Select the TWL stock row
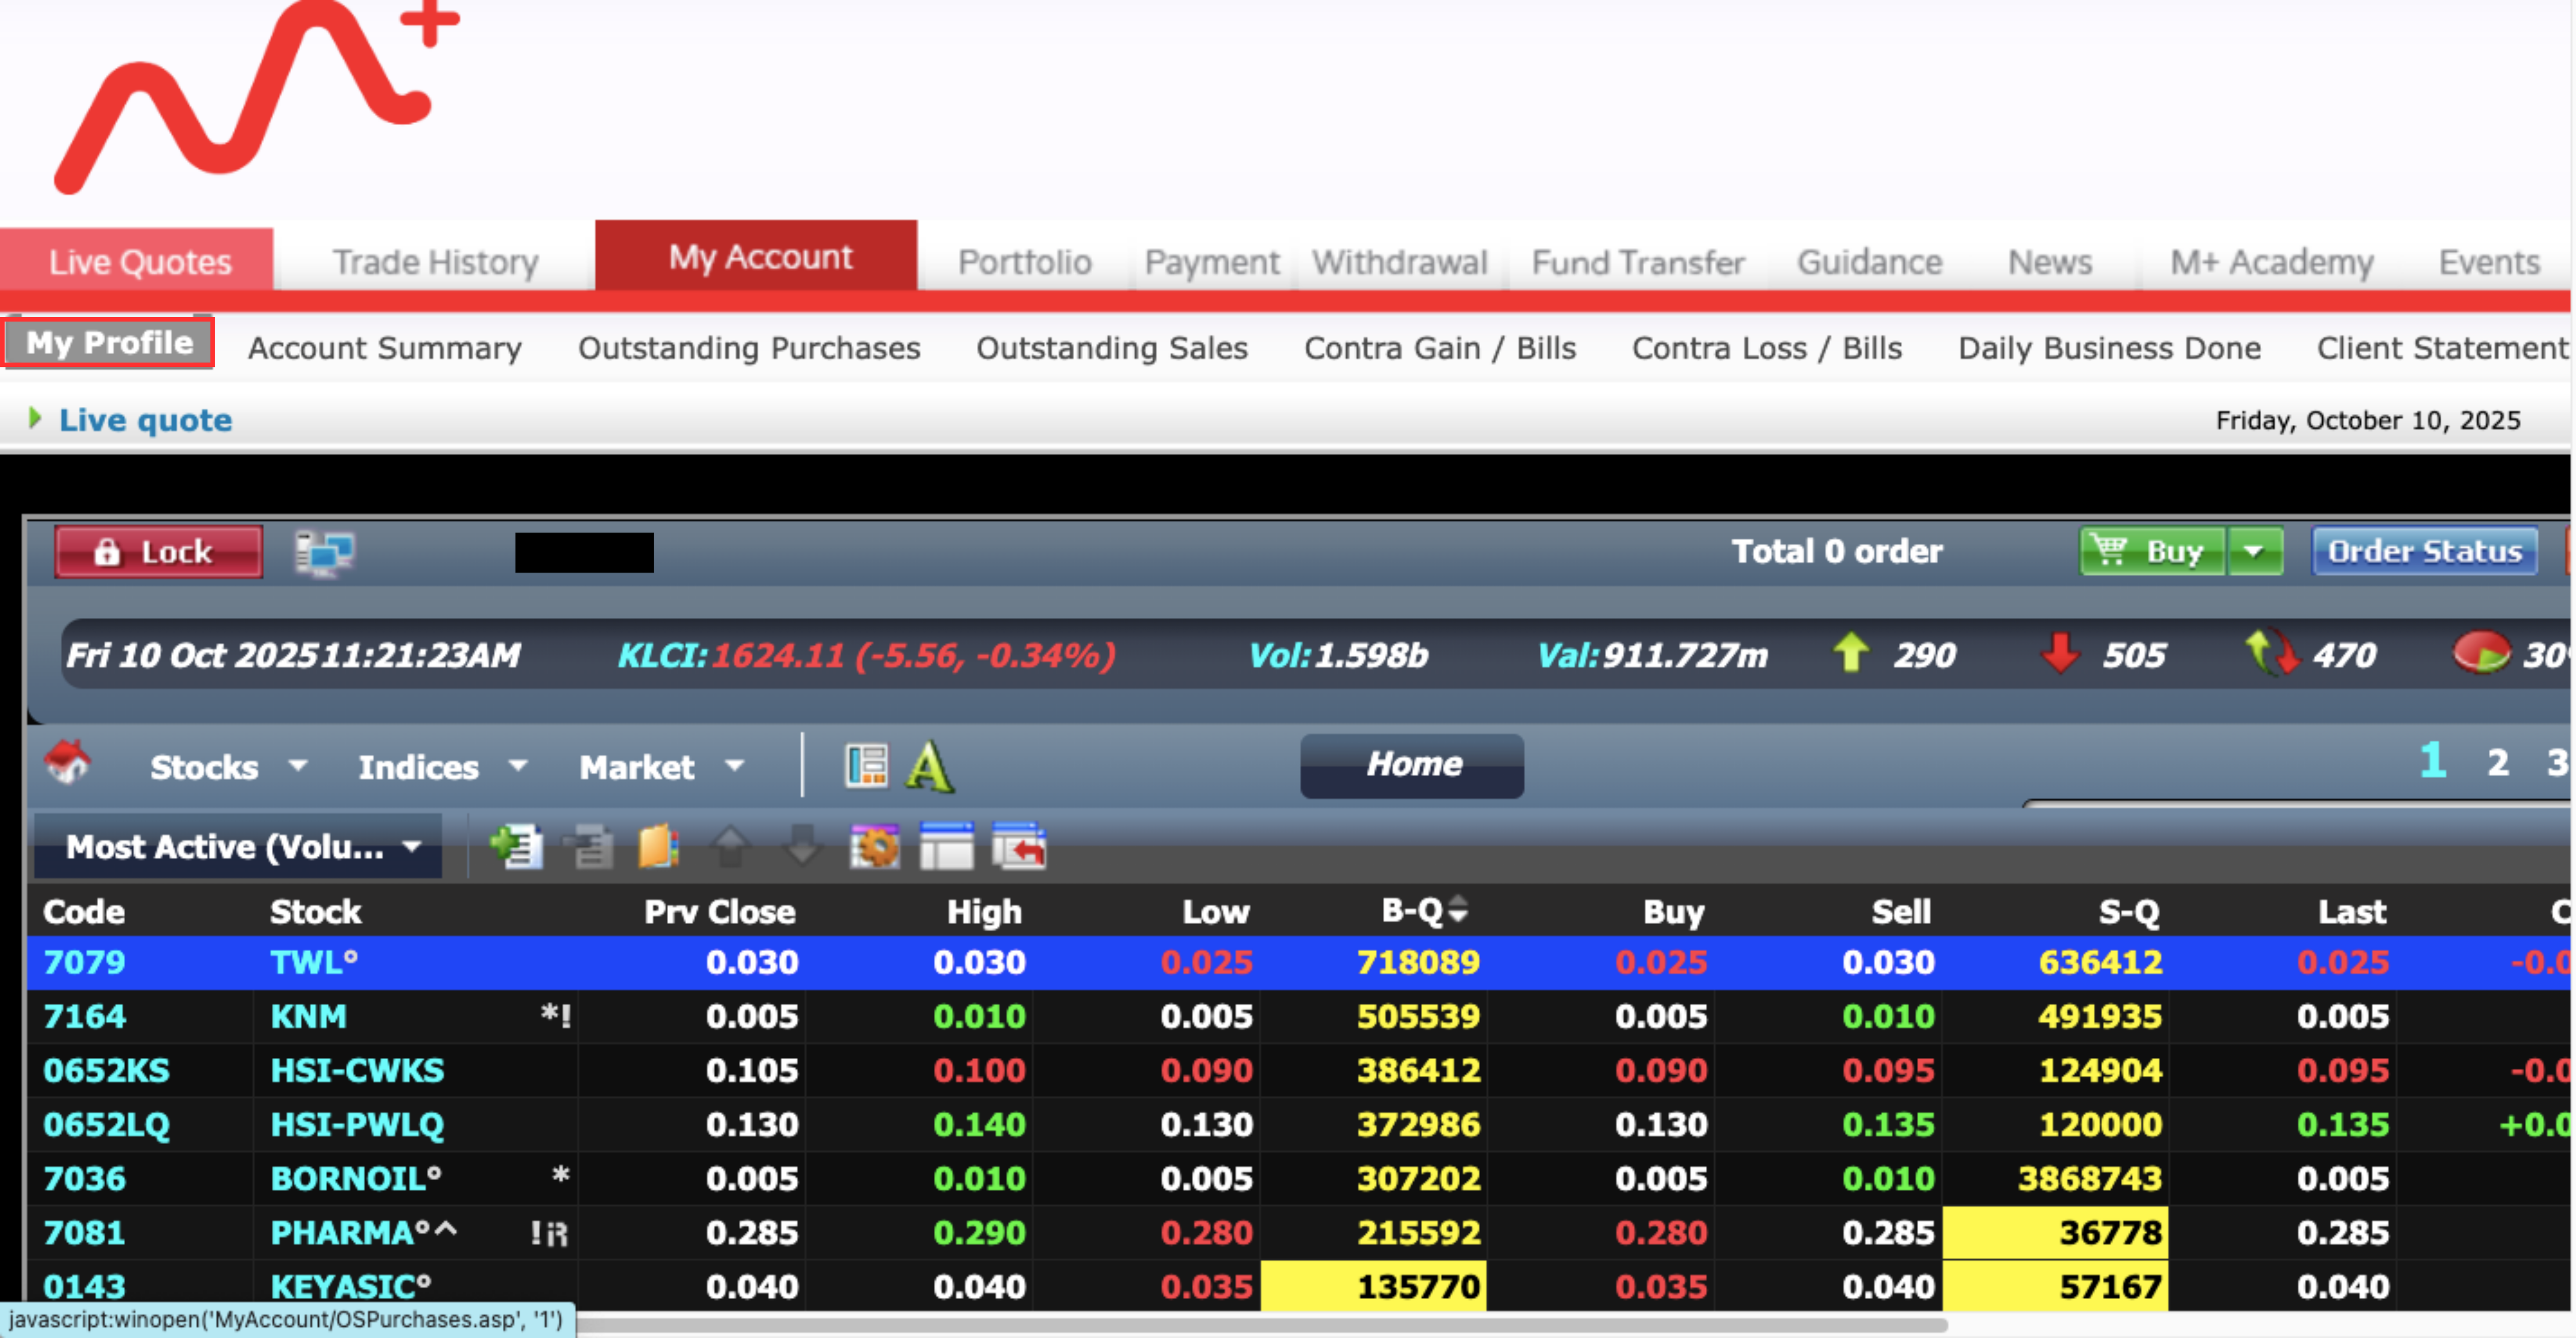The height and width of the screenshot is (1338, 2576). click(313, 962)
